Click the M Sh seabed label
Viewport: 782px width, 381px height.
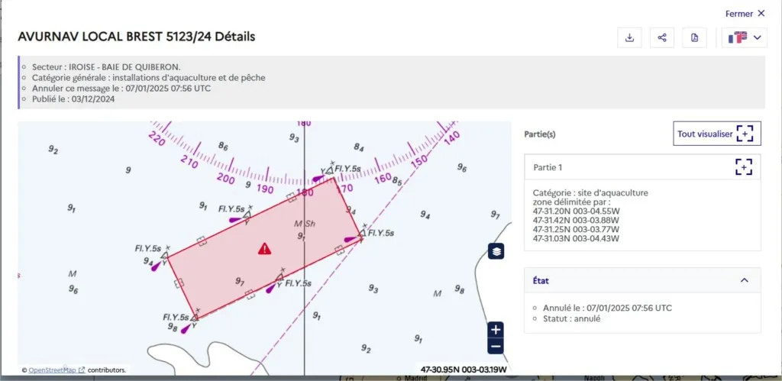click(305, 224)
